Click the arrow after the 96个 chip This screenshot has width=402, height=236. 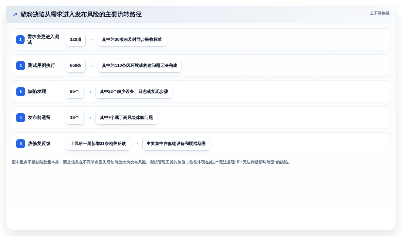90,92
